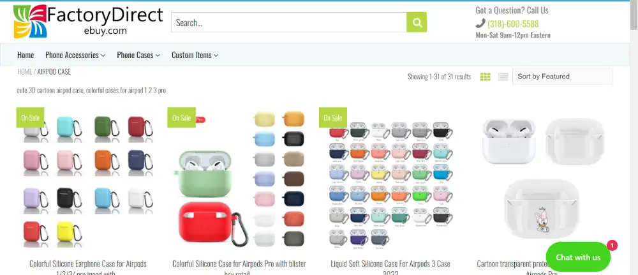Click On Sale badge on first product
Viewport: 638px width, 275px height.
click(30, 117)
